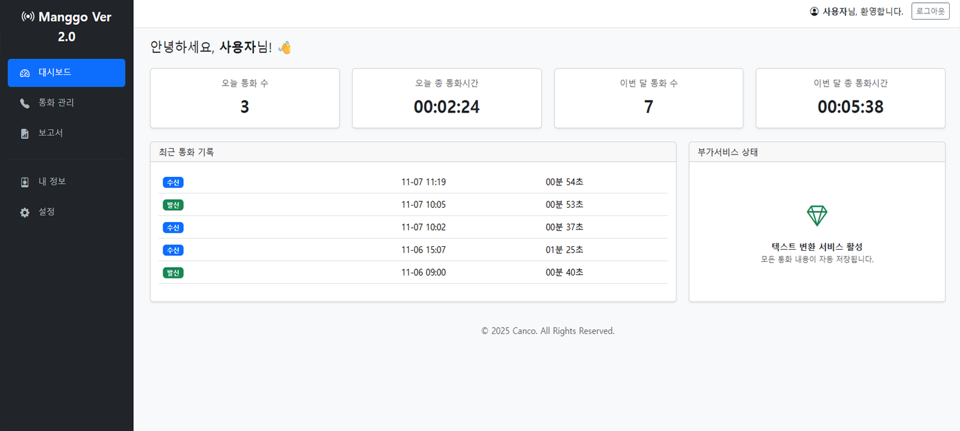The image size is (960, 431).
Task: Click the document icon for 보고서
Action: tap(25, 133)
